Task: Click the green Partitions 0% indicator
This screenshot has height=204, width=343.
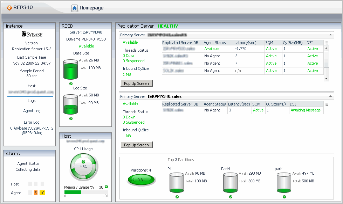Action: tap(142, 180)
